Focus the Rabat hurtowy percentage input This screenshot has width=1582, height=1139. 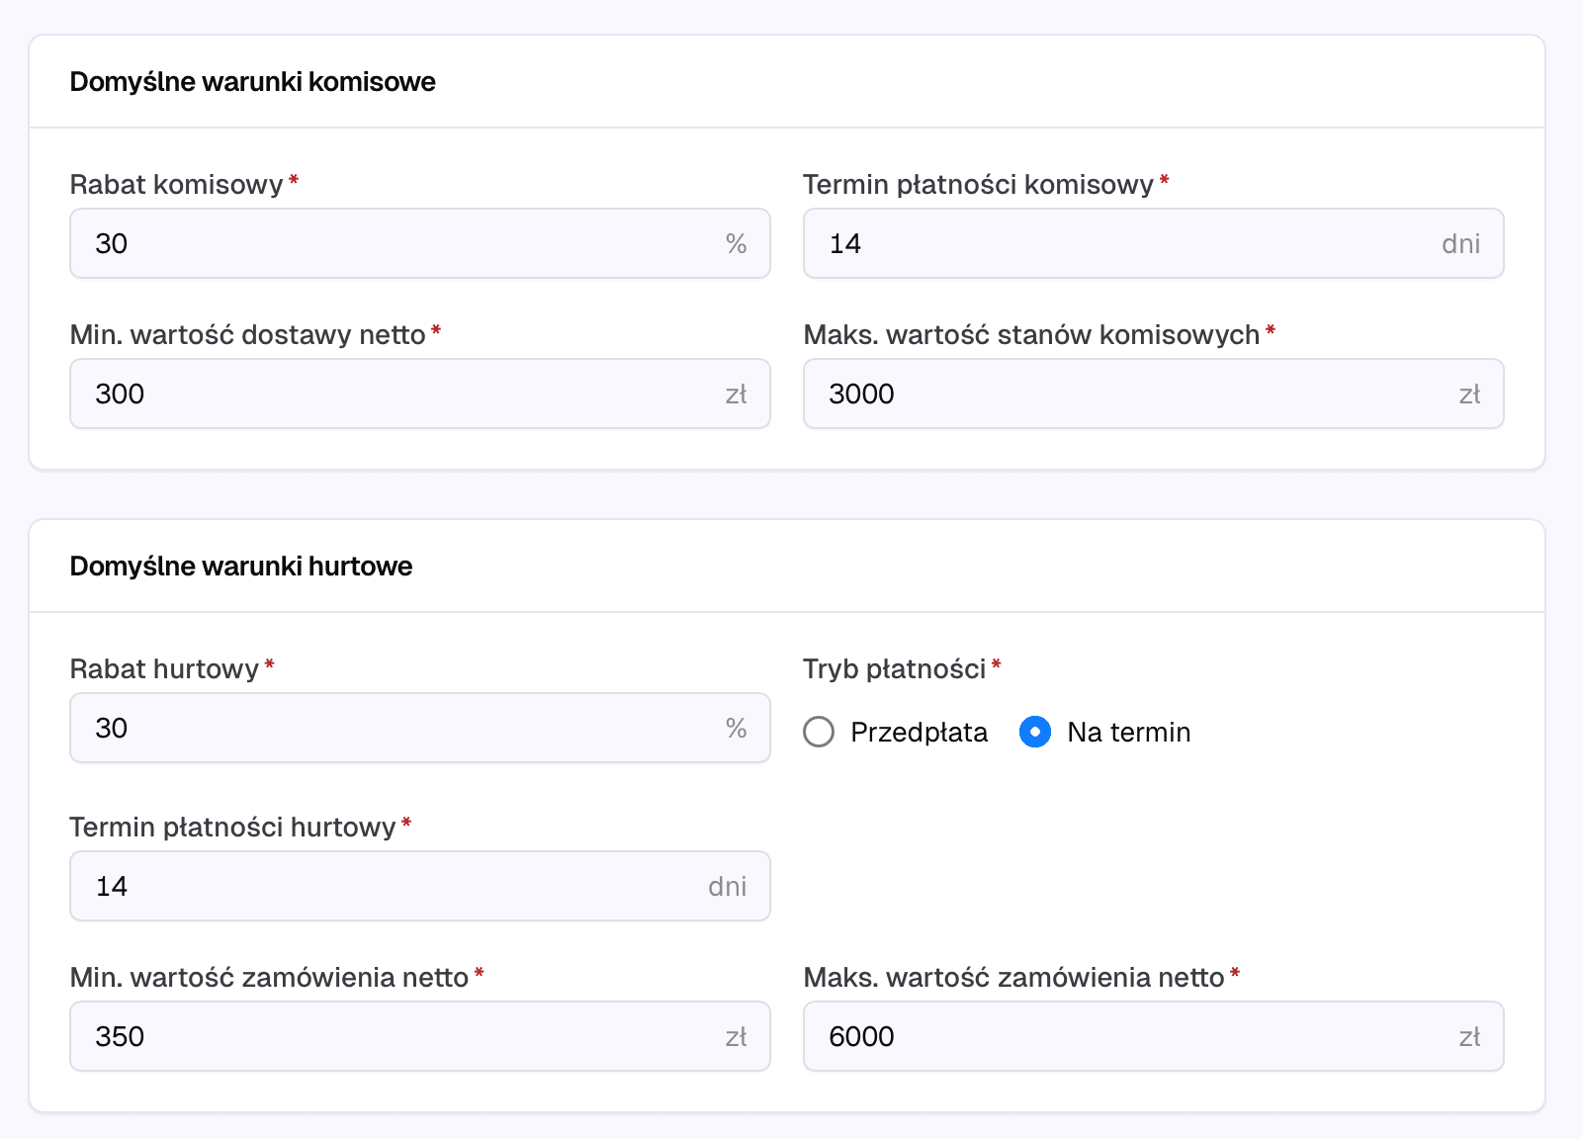click(420, 728)
